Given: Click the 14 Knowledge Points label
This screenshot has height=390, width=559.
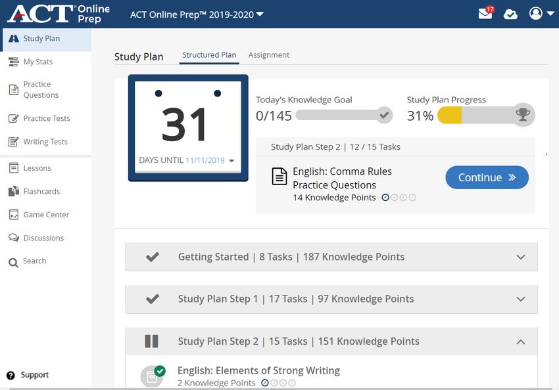Looking at the screenshot, I should click(x=334, y=198).
